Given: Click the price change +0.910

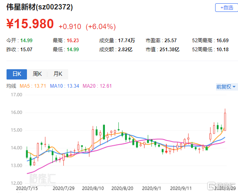Looking at the screenshot, I should pyautogui.click(x=70, y=27).
